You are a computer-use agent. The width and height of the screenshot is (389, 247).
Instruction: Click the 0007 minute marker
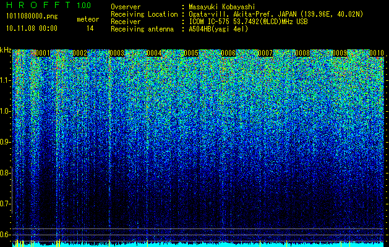coord(265,53)
